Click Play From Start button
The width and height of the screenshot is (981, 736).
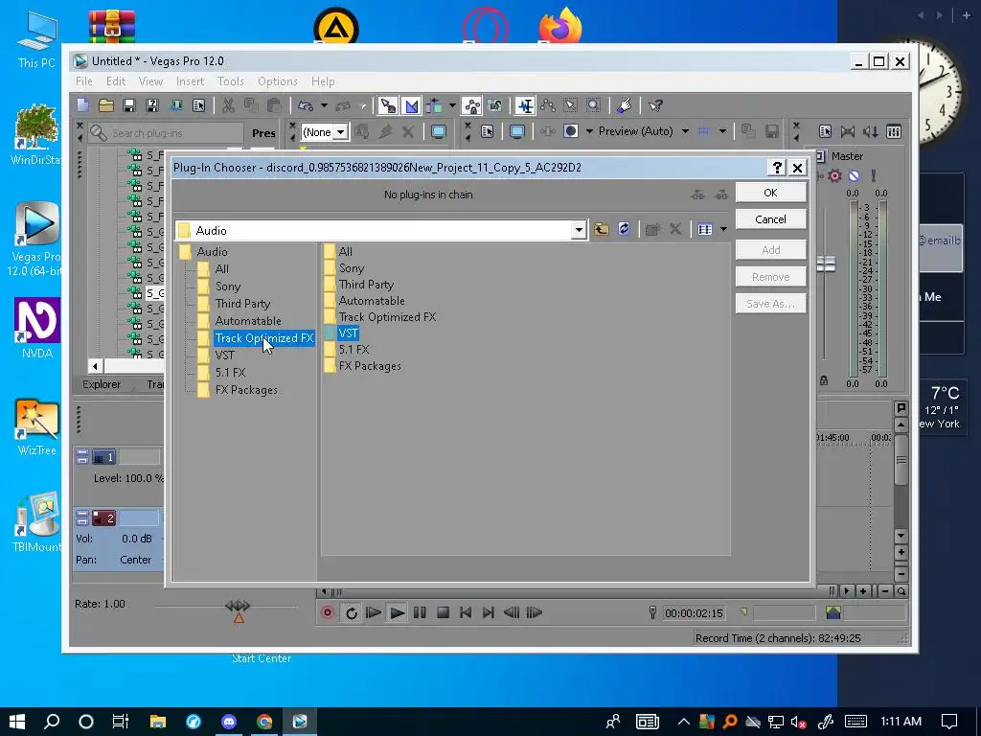click(374, 612)
